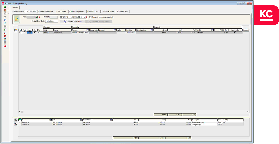
Task: Click the green lookup icon beside URN field
Action: pos(36,17)
